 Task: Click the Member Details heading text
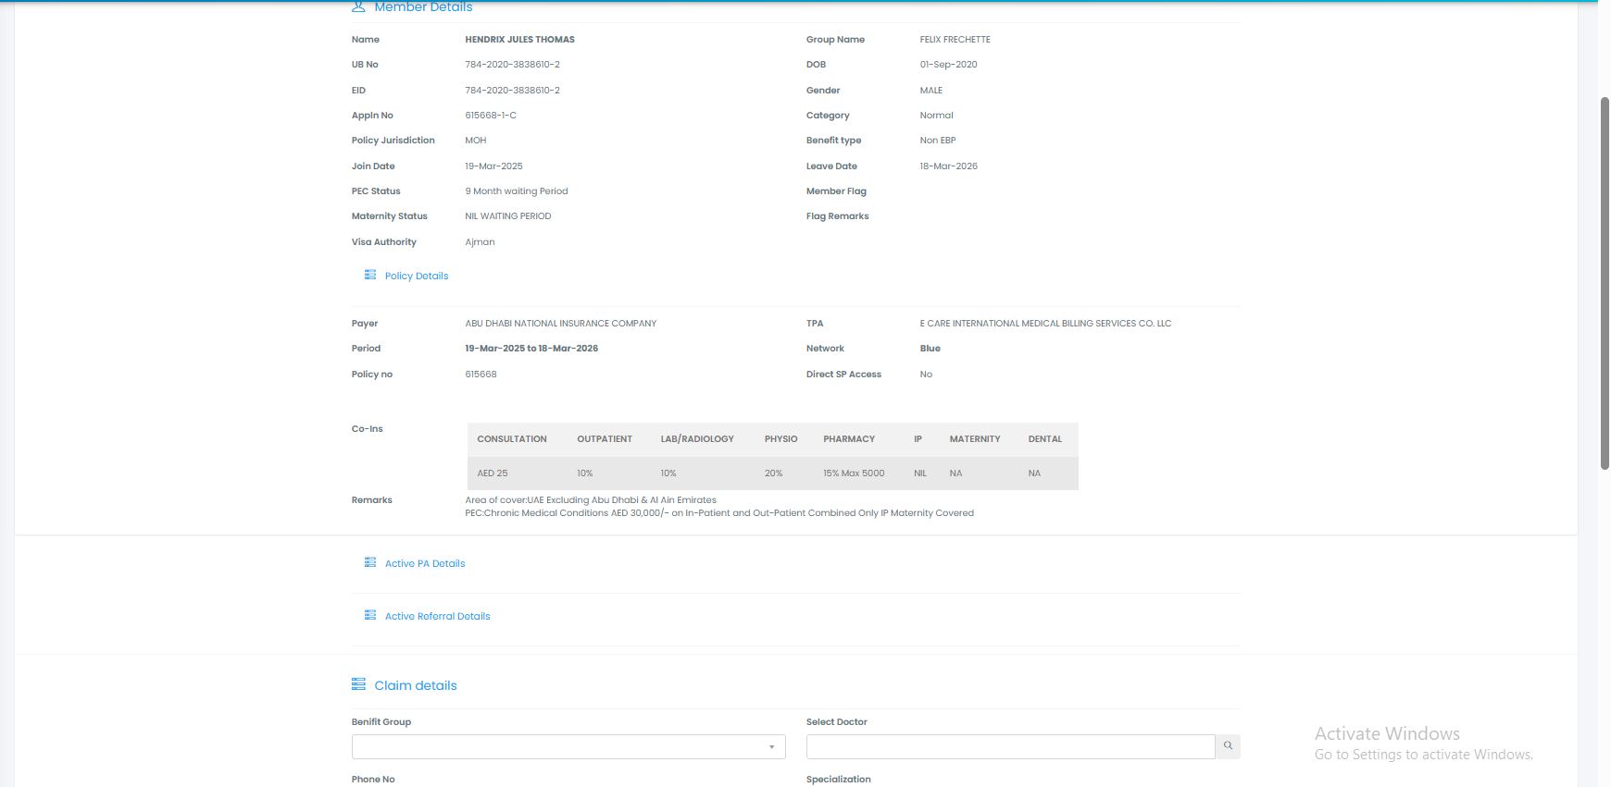423,7
